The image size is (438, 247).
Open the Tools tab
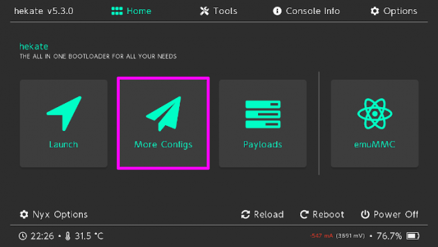click(219, 11)
